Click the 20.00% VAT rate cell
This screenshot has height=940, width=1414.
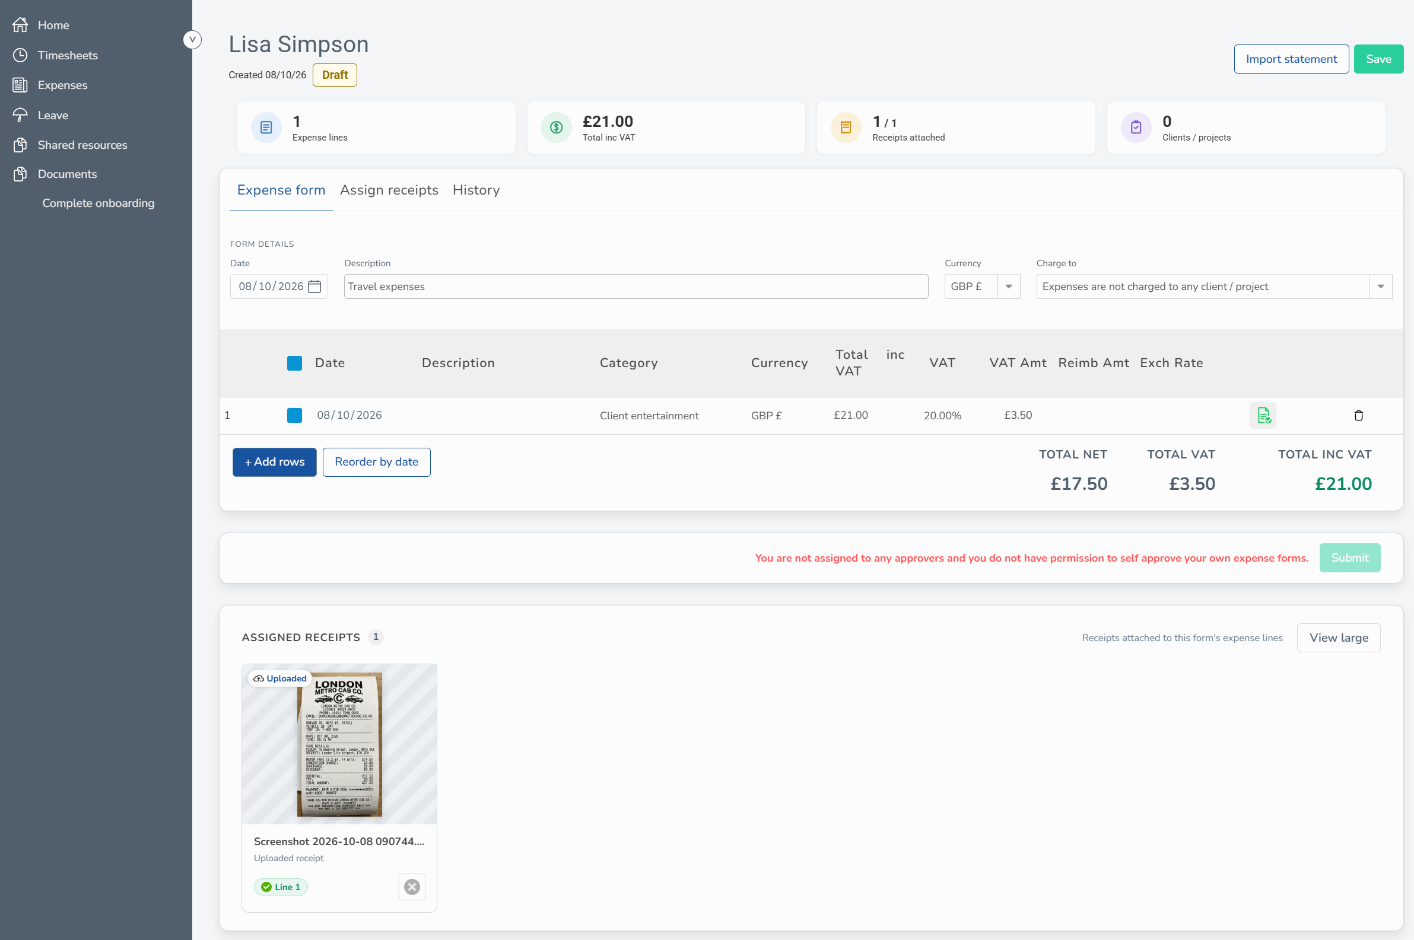942,416
